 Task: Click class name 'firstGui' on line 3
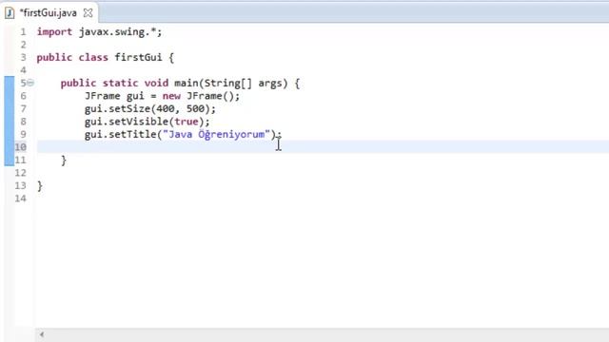click(x=138, y=57)
